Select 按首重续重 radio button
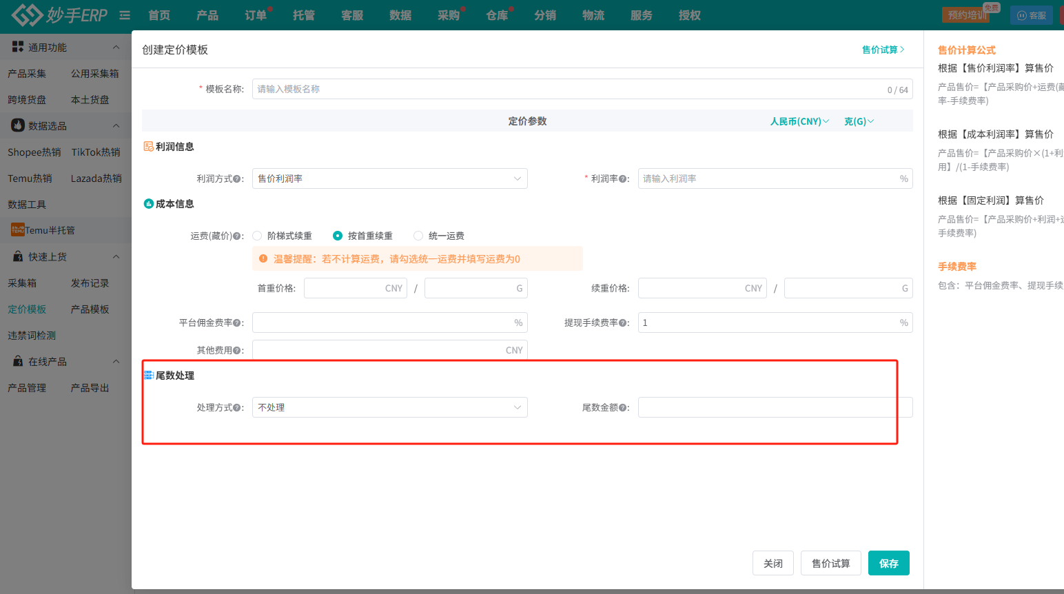 pos(338,236)
